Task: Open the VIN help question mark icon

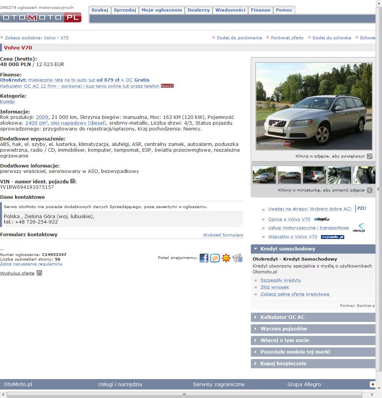Action: tap(73, 181)
